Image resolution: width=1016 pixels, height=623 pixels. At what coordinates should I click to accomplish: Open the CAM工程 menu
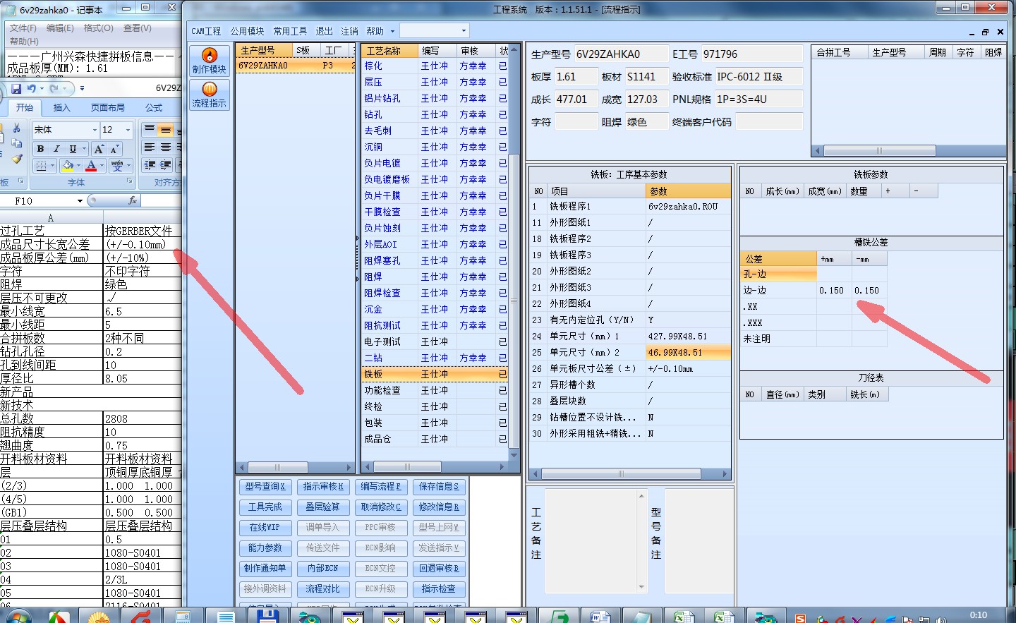pyautogui.click(x=206, y=31)
